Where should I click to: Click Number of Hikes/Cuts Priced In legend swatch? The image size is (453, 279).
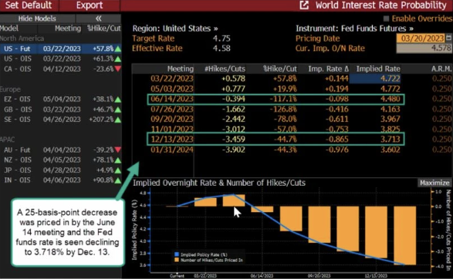177,260
